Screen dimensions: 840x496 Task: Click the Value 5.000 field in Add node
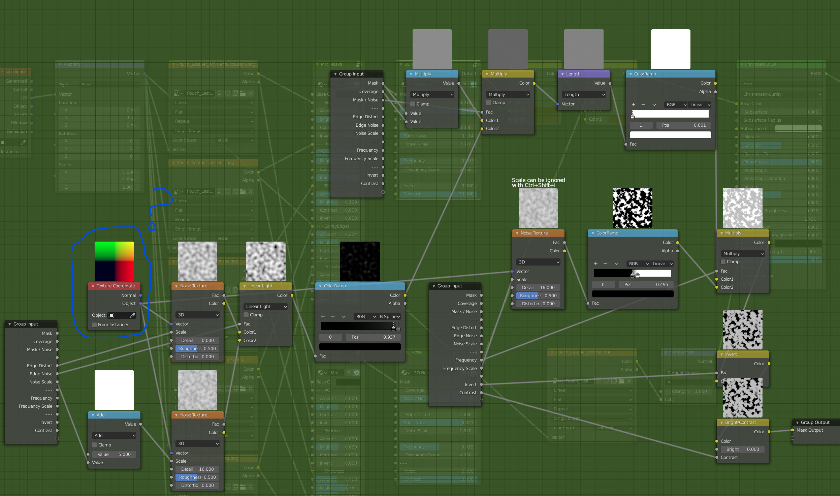point(114,455)
